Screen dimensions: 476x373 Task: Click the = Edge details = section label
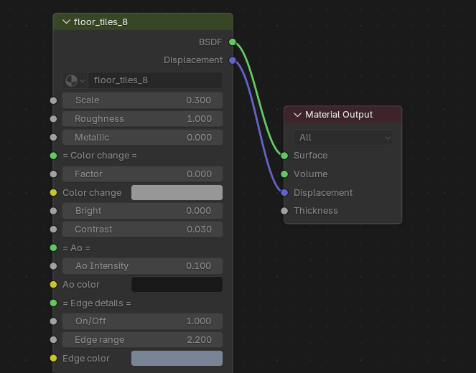click(97, 303)
